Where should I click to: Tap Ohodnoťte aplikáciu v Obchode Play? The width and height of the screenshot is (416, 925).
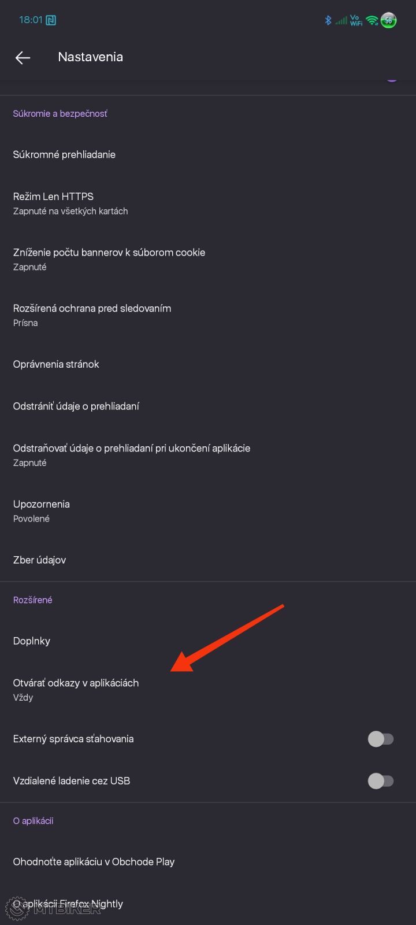point(94,861)
